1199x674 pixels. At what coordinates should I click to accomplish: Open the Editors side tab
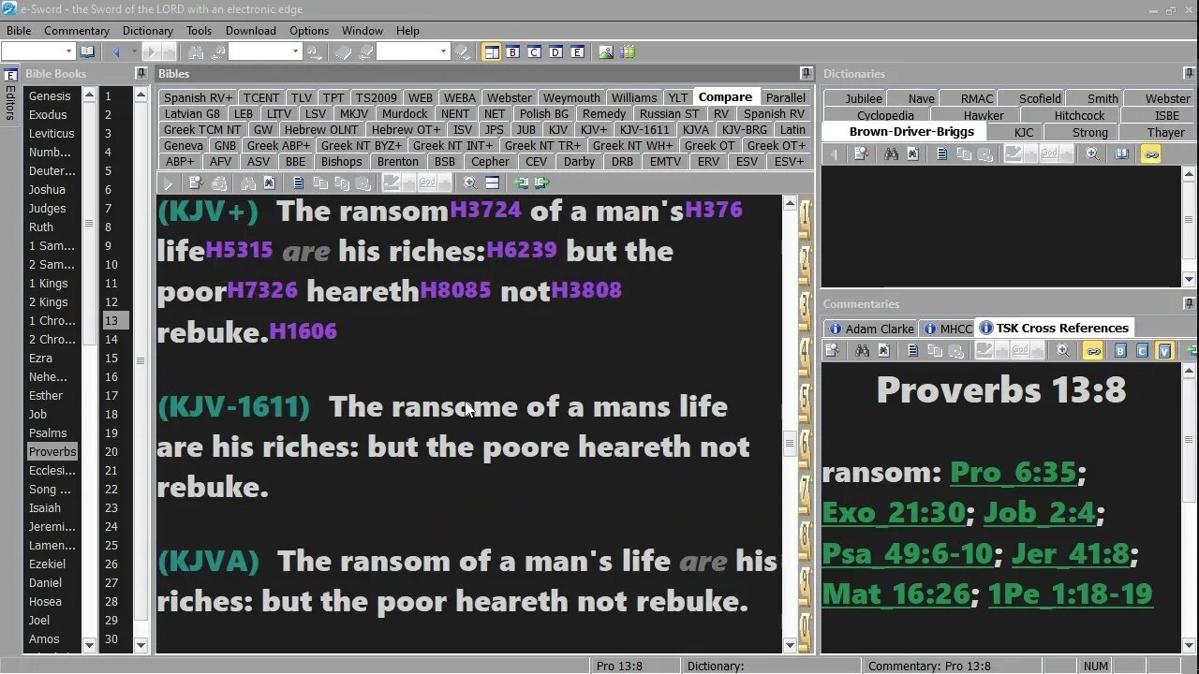point(10,96)
